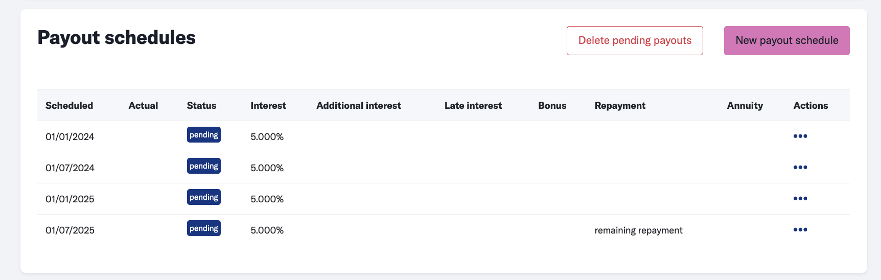Select the Status column header
Image resolution: width=881 pixels, height=280 pixels.
[201, 106]
